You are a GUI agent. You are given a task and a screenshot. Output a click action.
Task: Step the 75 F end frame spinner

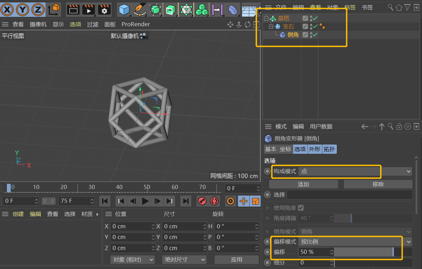[x=92, y=201]
